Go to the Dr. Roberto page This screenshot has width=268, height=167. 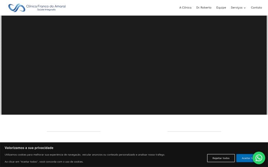coord(204,8)
